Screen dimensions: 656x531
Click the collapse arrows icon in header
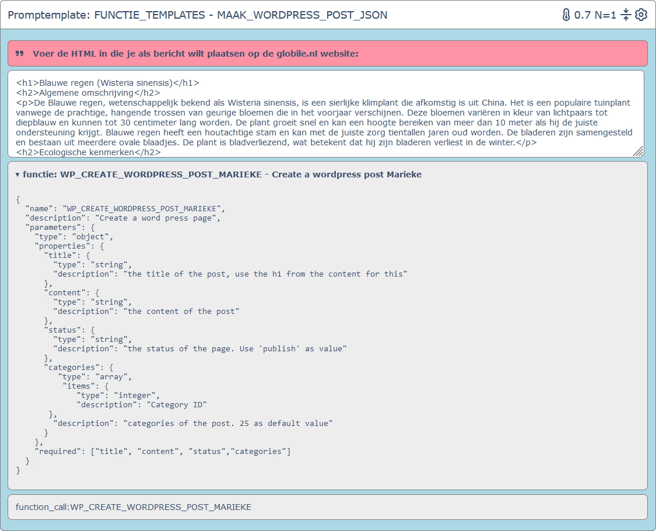(x=626, y=15)
